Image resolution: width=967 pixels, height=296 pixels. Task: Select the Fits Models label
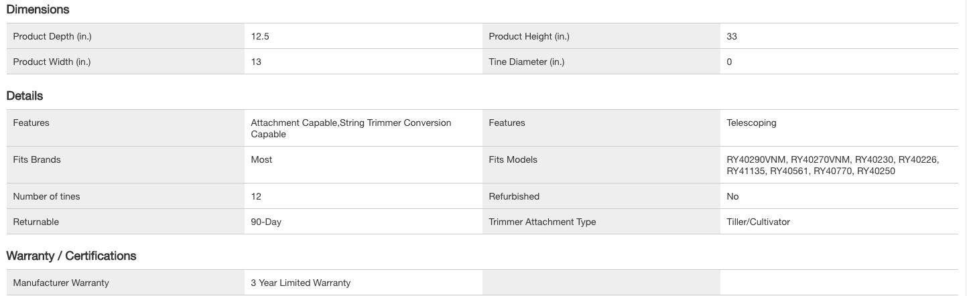(x=513, y=159)
